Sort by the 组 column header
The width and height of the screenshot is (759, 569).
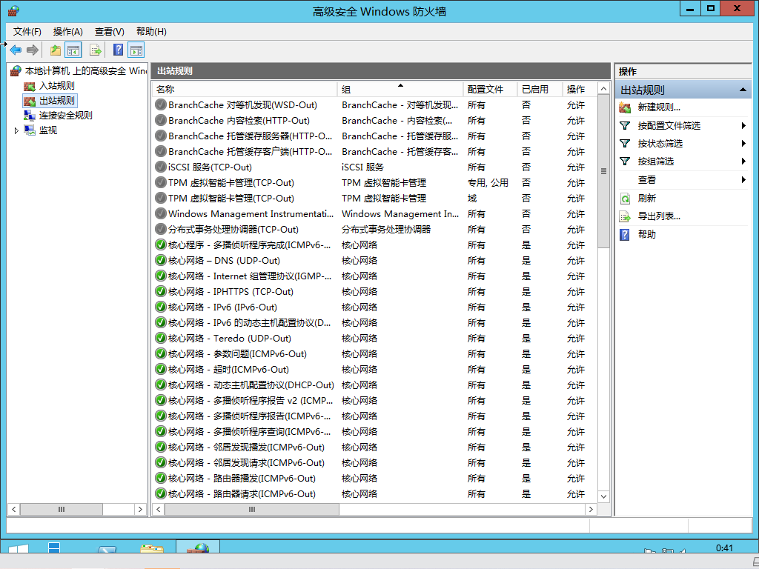(x=400, y=90)
